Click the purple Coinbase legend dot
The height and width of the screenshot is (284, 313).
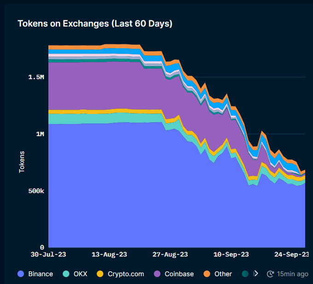coord(156,274)
